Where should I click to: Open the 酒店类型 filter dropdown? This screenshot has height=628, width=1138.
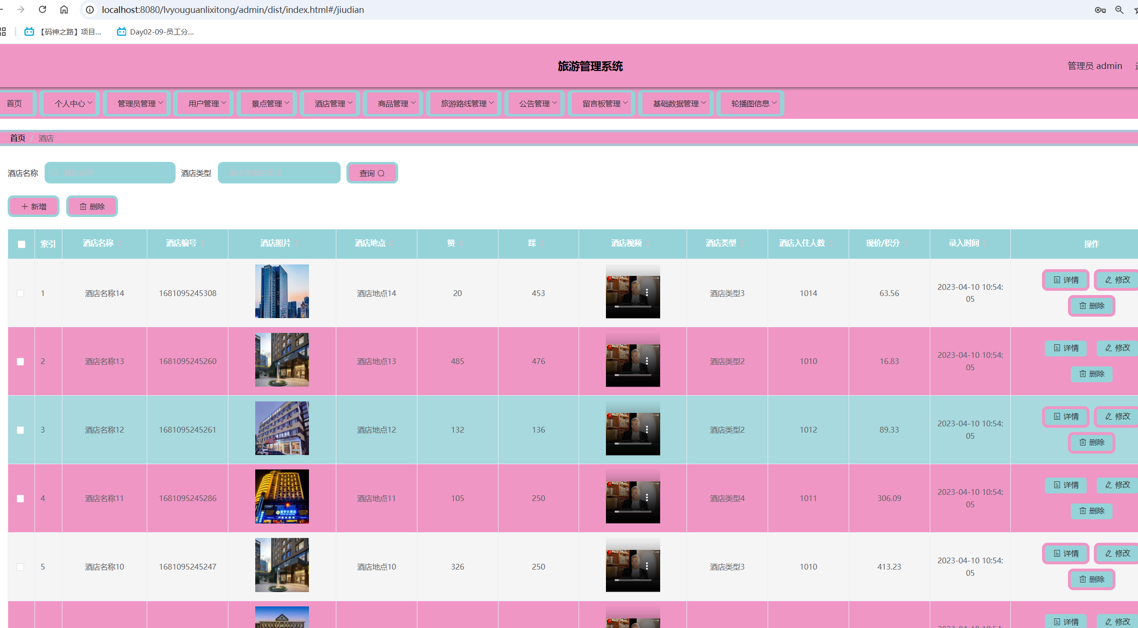(x=279, y=173)
